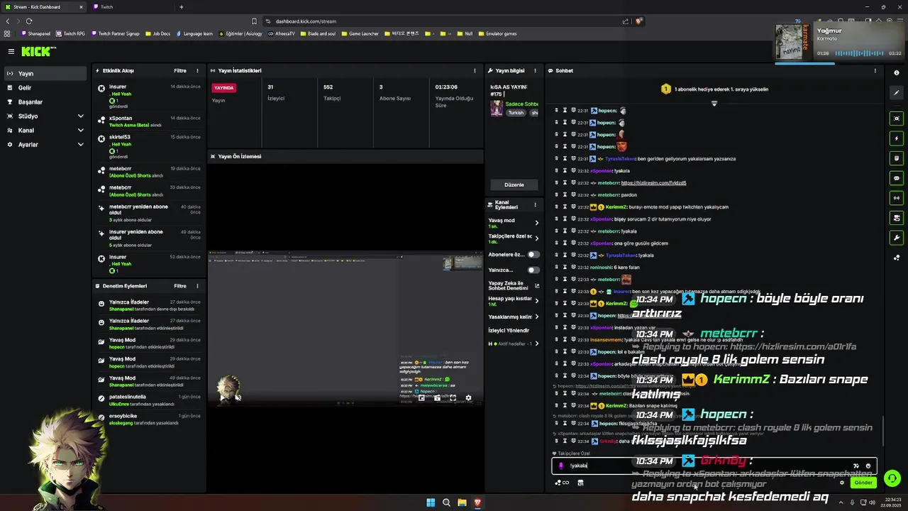Click the purple identity badge in chat input
The image size is (908, 511).
pyautogui.click(x=561, y=466)
